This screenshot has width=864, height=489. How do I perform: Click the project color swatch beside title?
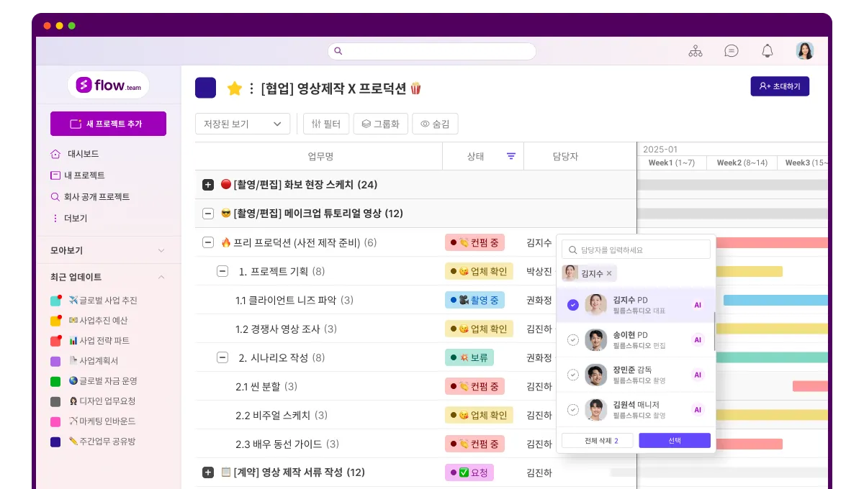(205, 88)
